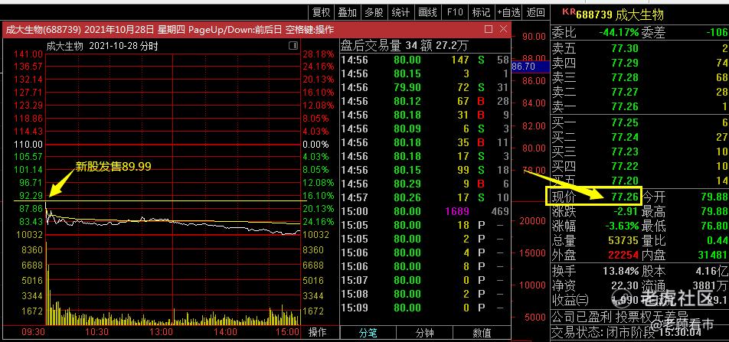This screenshot has width=729, height=342.
Task: Maximize the 成大生物 intraday popup window
Action: click(x=489, y=29)
